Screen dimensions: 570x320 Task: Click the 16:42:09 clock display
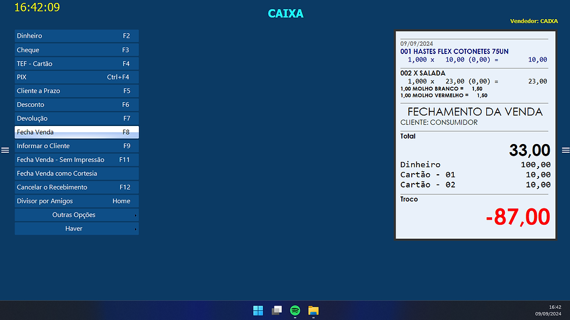37,7
